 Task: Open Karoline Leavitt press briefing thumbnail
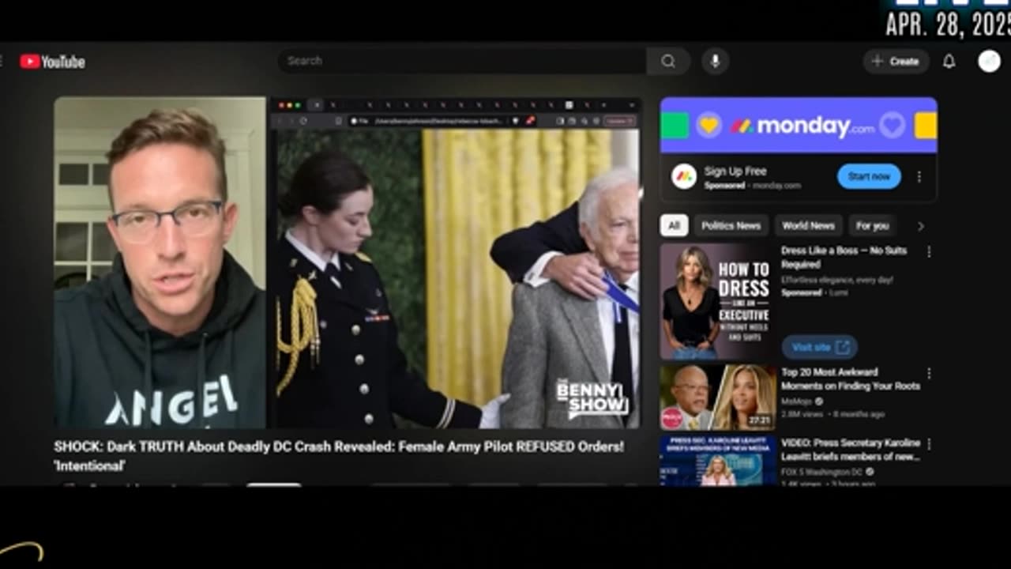[x=718, y=460]
